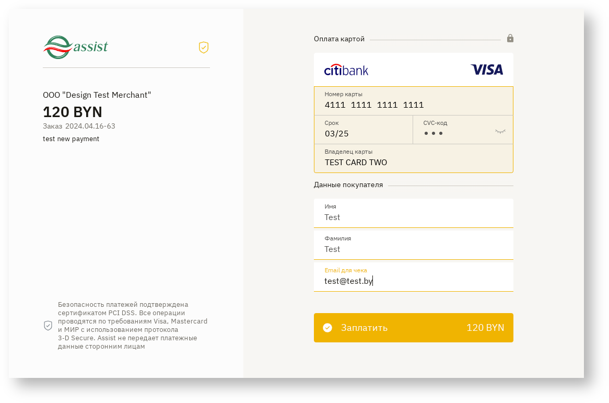Click the VISA logo on the card
Image resolution: width=609 pixels, height=403 pixels.
point(487,70)
